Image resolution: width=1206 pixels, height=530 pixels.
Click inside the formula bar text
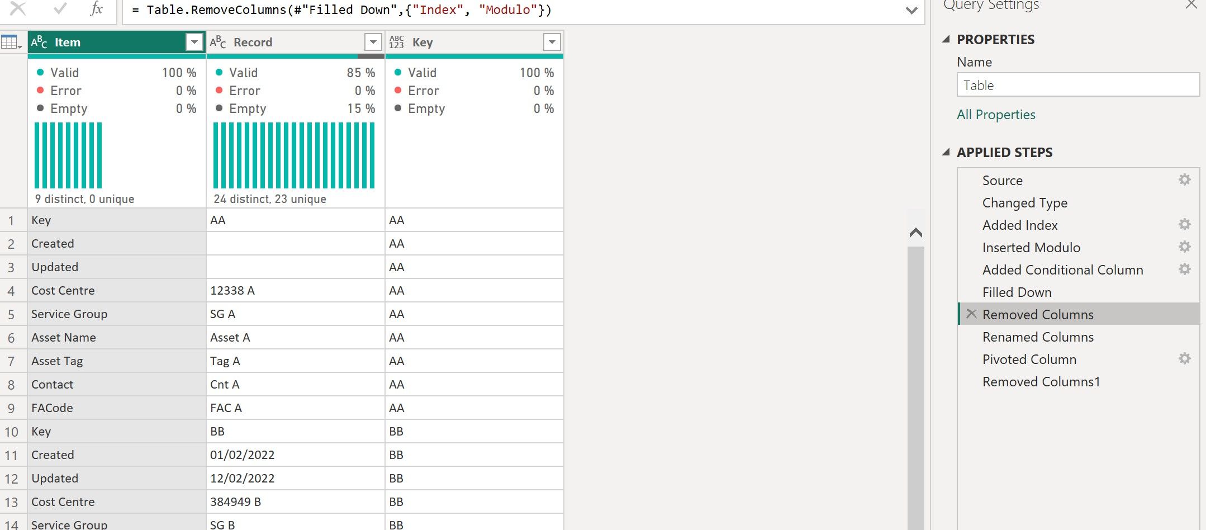342,10
